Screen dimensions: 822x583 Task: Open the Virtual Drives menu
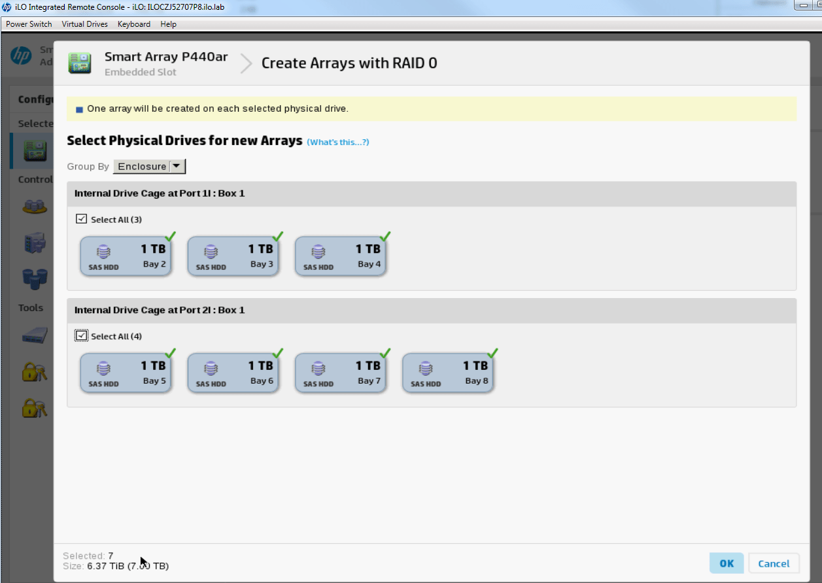click(x=84, y=24)
